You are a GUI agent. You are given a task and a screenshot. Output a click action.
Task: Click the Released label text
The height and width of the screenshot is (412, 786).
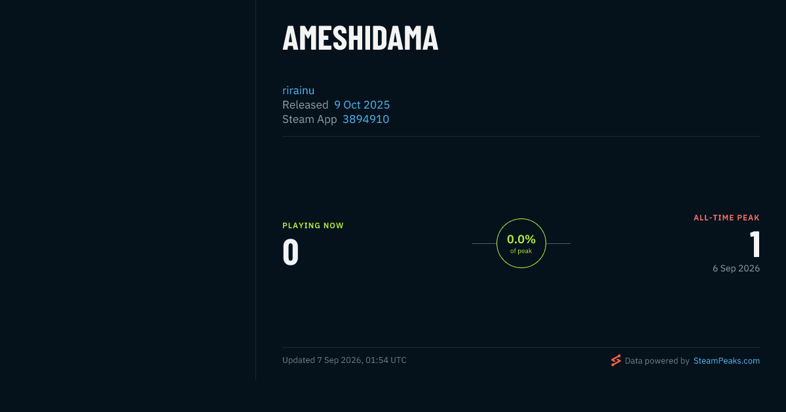[x=305, y=105]
